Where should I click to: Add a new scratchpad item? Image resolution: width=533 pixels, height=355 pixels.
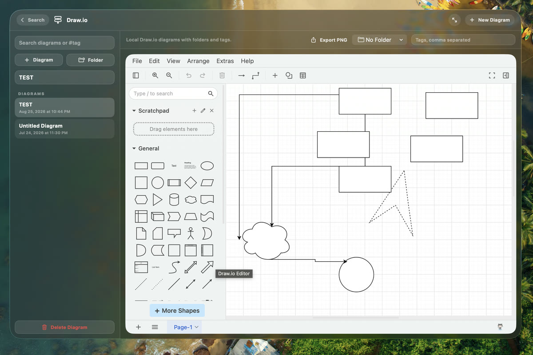click(194, 110)
